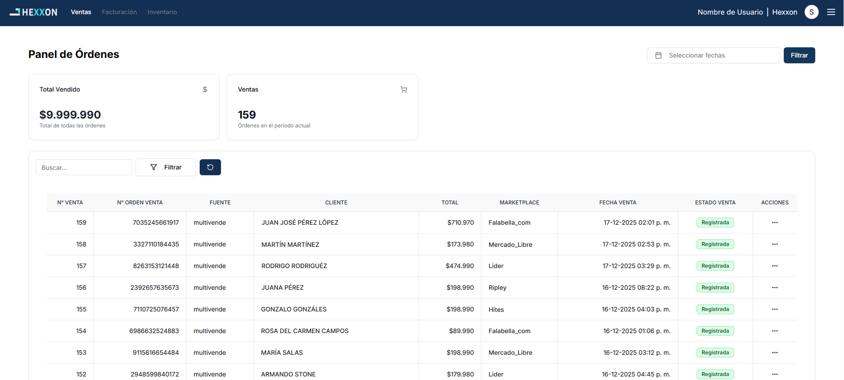Screen dimensions: 844x380
Task: Click Registrada status badge for order 158
Action: click(x=715, y=244)
